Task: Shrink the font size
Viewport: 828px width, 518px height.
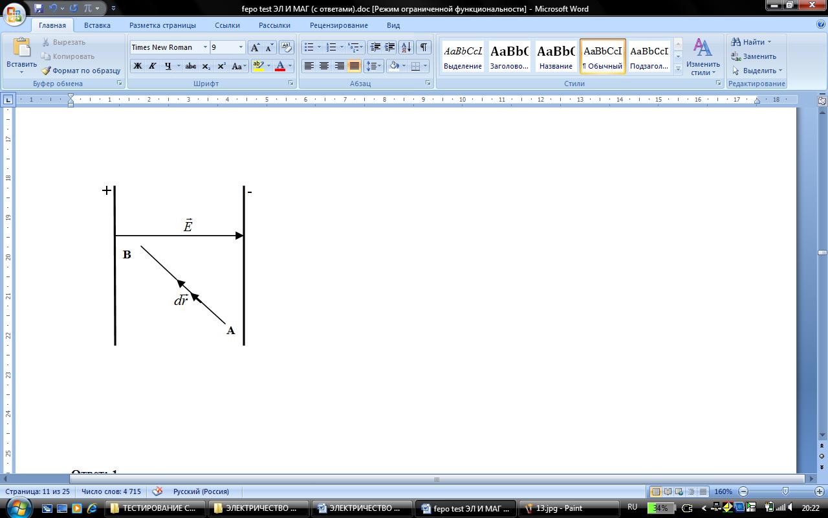Action: [x=269, y=47]
